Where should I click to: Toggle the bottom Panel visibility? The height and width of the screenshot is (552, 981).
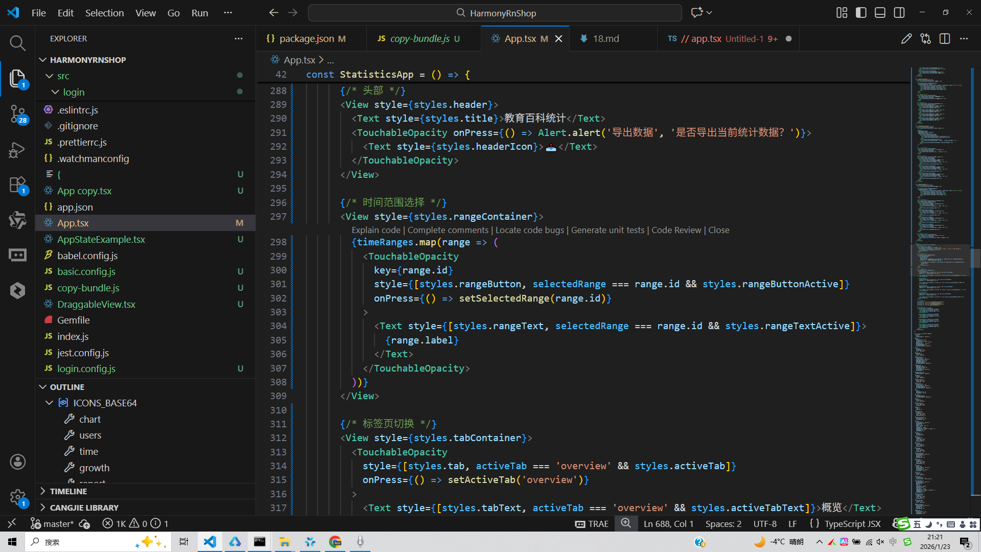tap(880, 13)
